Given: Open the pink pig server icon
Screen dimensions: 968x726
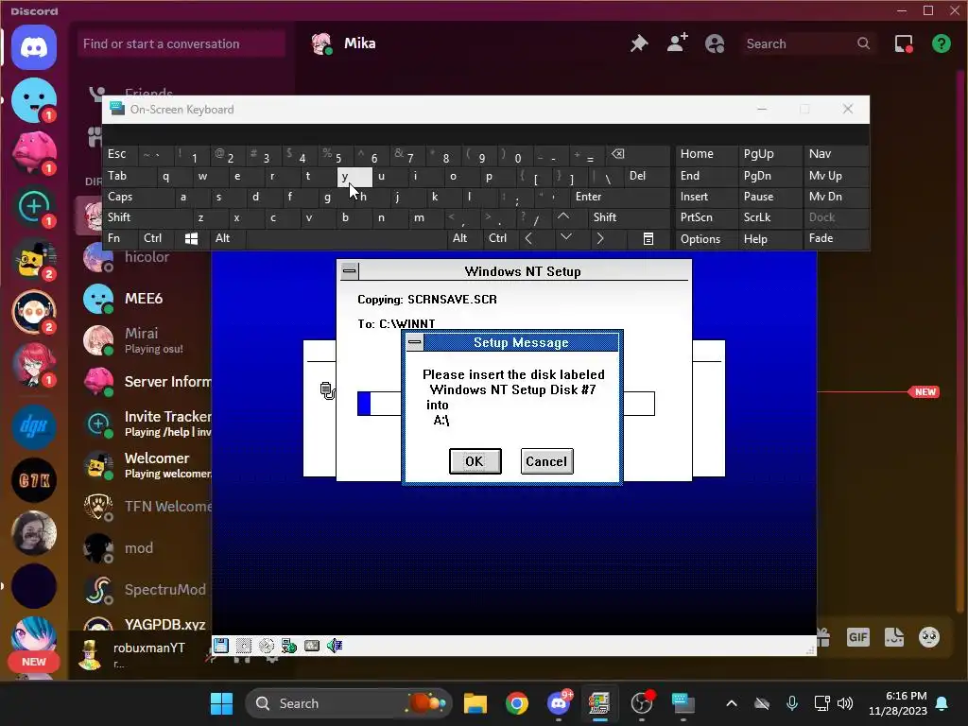Looking at the screenshot, I should click(x=34, y=152).
